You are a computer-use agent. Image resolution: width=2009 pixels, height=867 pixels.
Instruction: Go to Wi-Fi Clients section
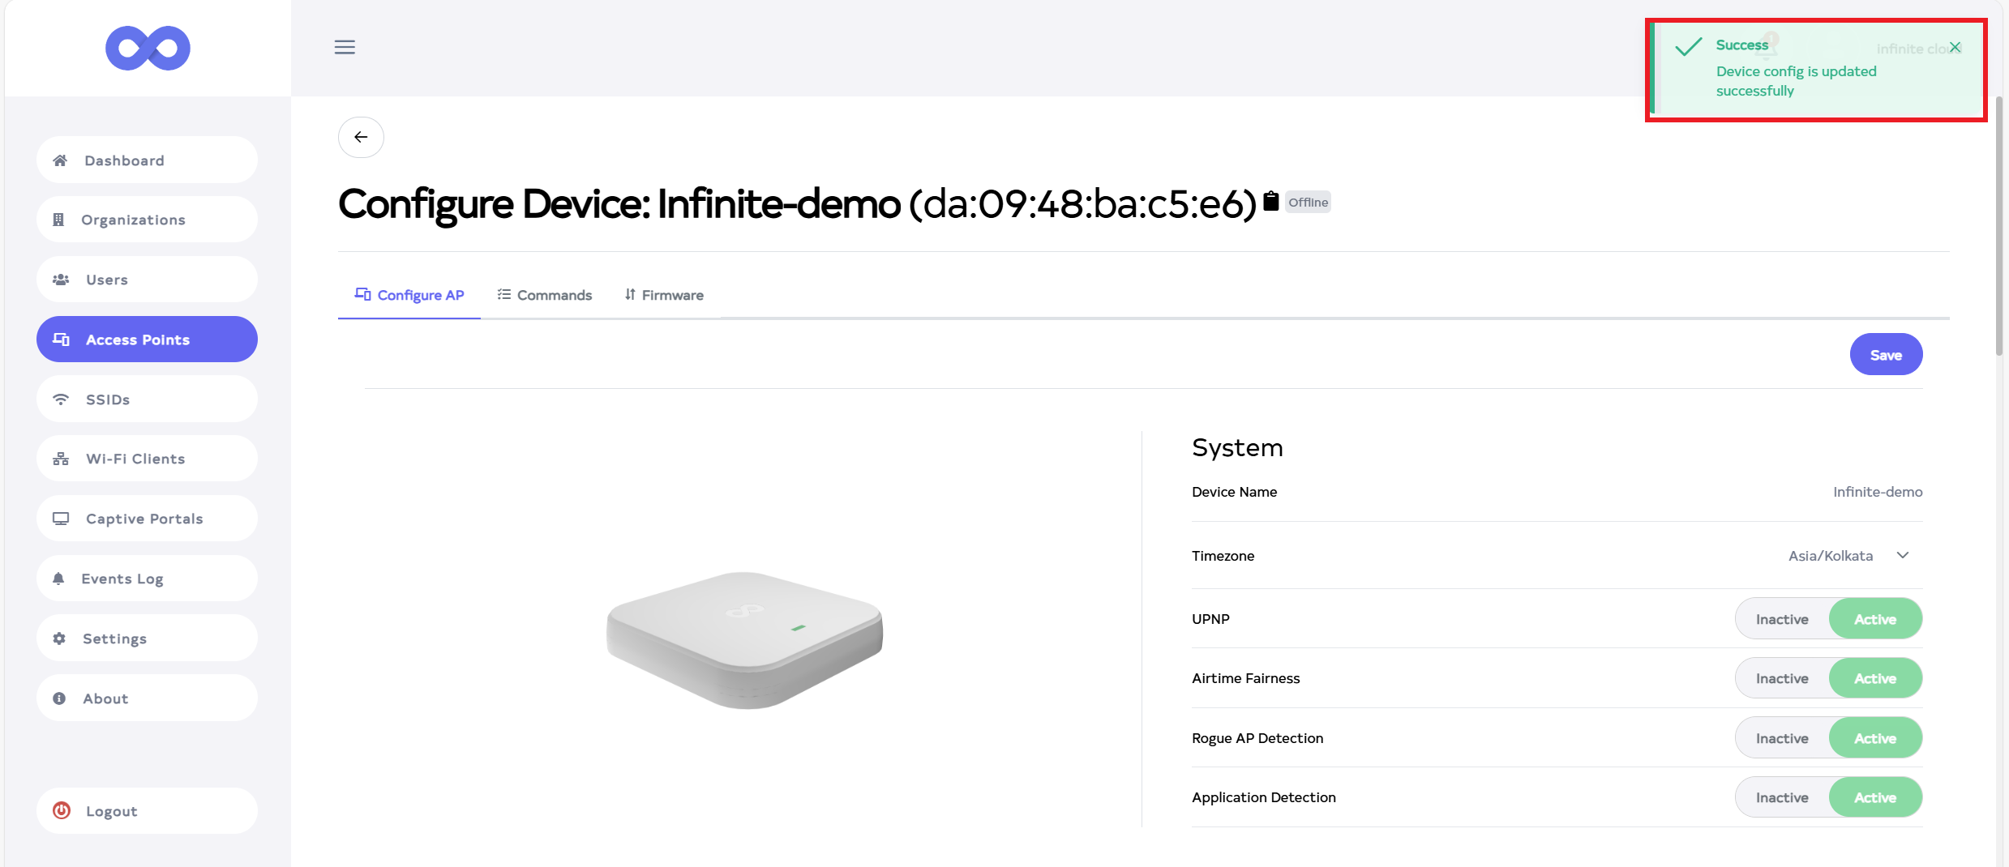click(147, 459)
